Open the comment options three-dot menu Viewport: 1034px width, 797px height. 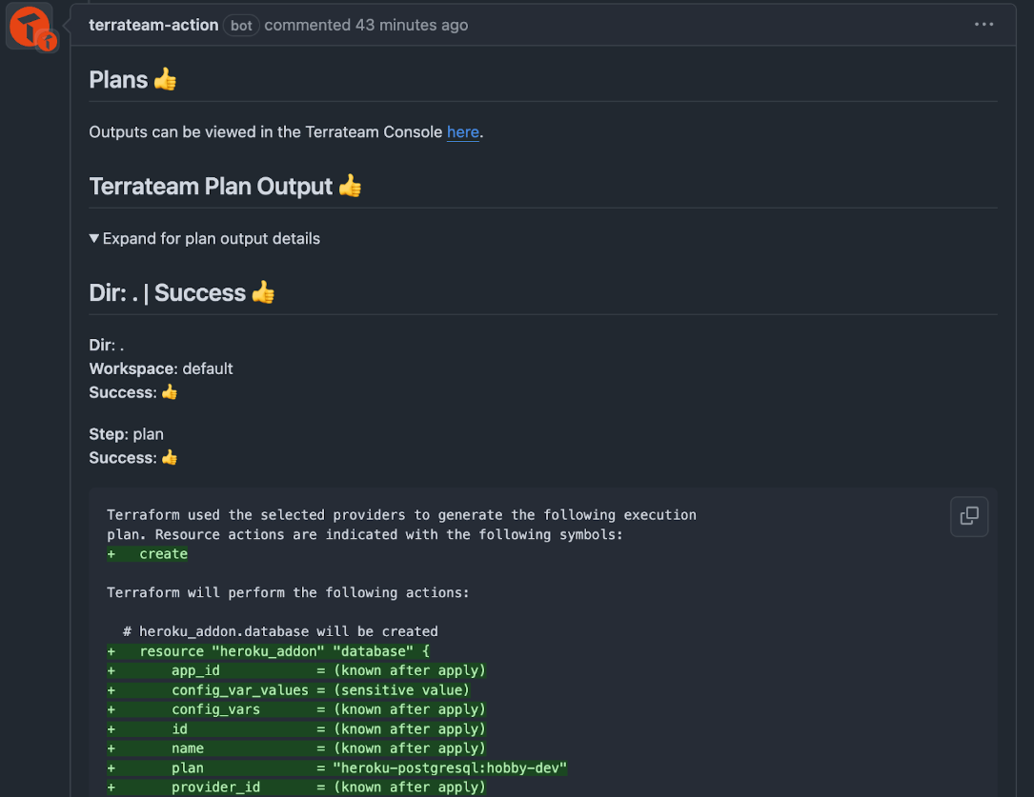(x=983, y=25)
